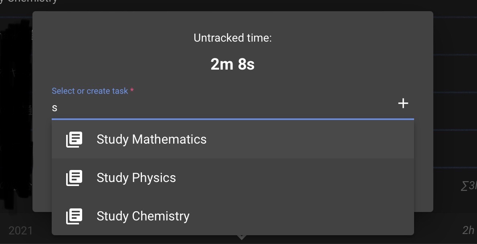Select Study Physics from the suggestion list
Screen dimensions: 477x244
pos(136,178)
